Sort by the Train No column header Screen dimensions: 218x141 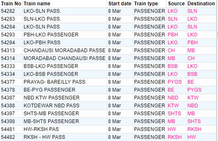coord(11,4)
